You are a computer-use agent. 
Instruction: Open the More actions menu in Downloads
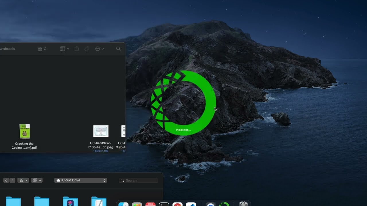[99, 49]
